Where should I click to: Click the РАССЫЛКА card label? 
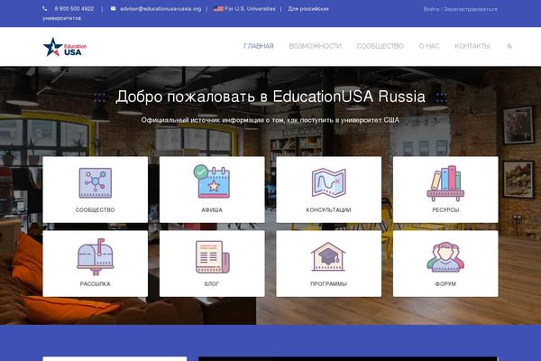tap(96, 283)
